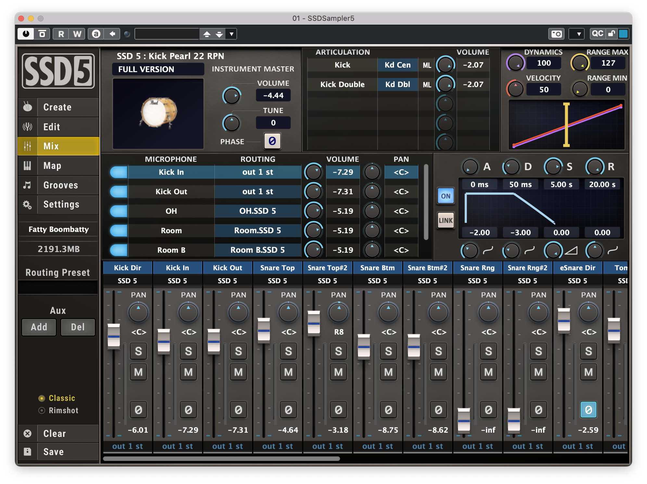Screen dimensions: 647x484
Task: Open OH routing OH.SSD 5 menu
Action: (258, 211)
